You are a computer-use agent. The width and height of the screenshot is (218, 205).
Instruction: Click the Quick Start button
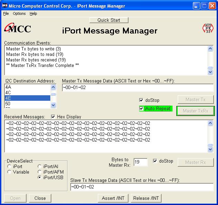(109, 20)
